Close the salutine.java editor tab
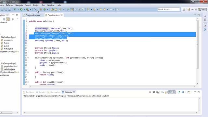 point(62,15)
